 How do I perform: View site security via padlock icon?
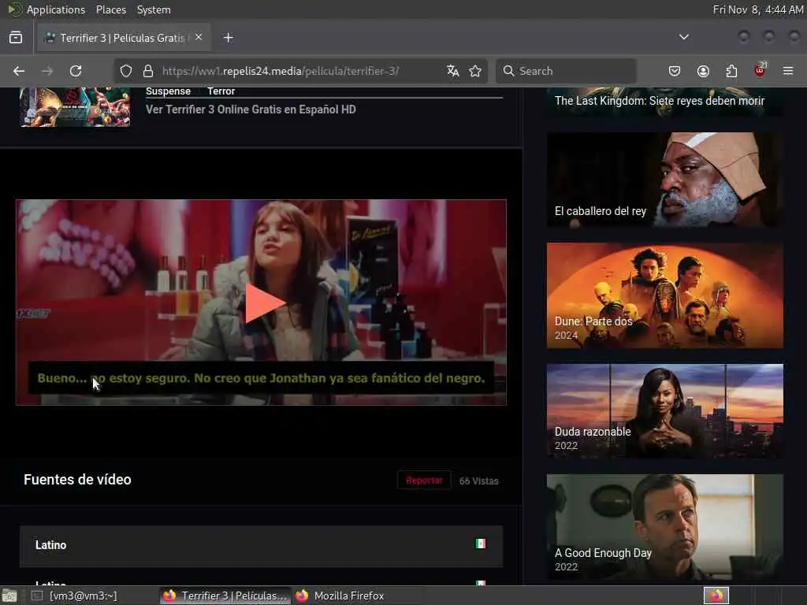(x=148, y=71)
